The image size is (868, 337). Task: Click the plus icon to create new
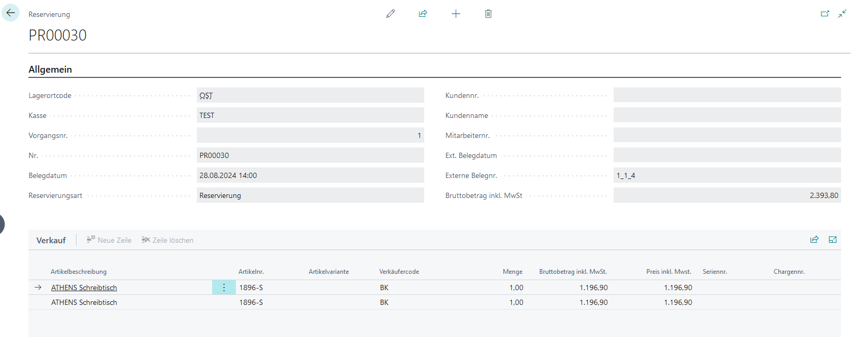456,14
